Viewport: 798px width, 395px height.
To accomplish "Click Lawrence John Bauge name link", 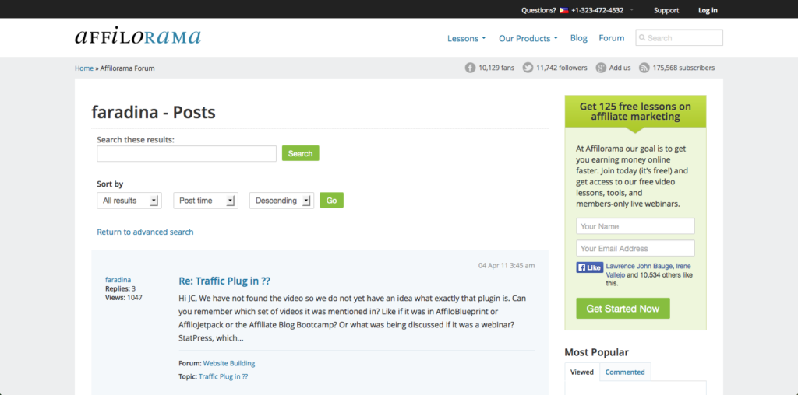I will (639, 266).
